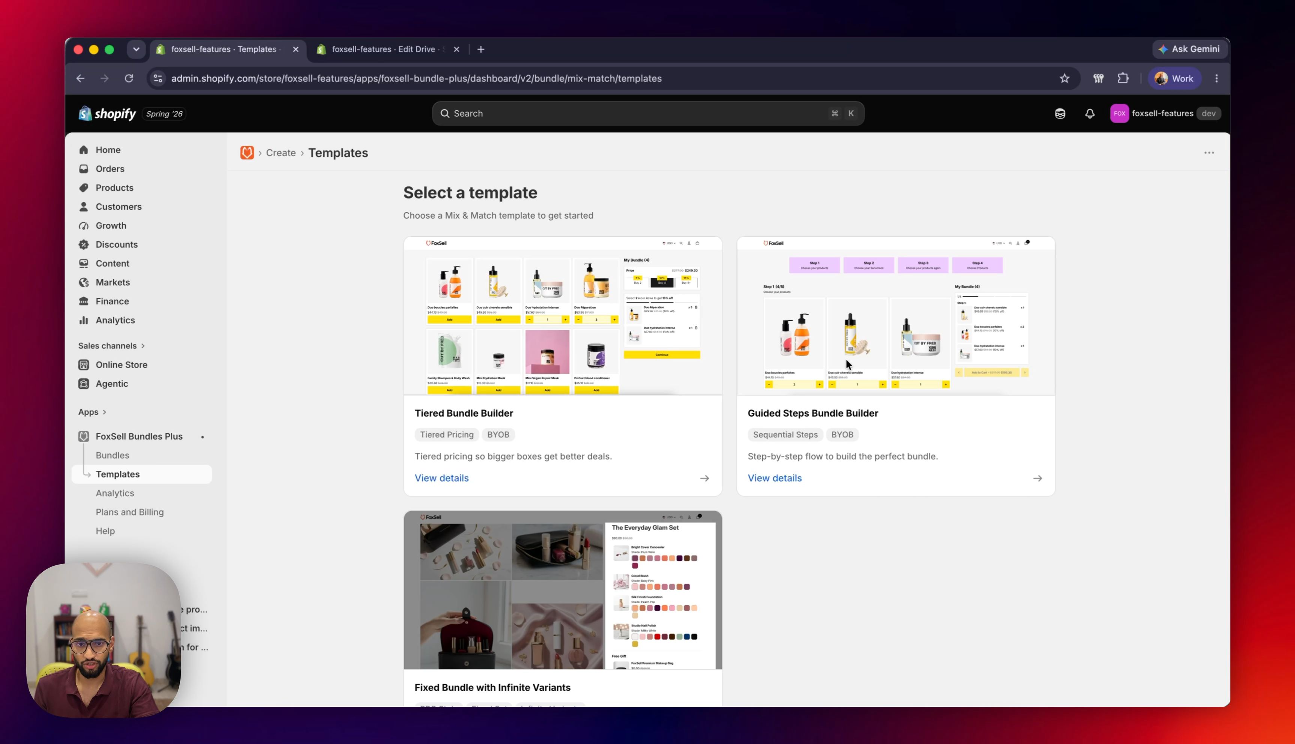Viewport: 1295px width, 744px height.
Task: Open page more actions ellipsis
Action: click(1209, 153)
